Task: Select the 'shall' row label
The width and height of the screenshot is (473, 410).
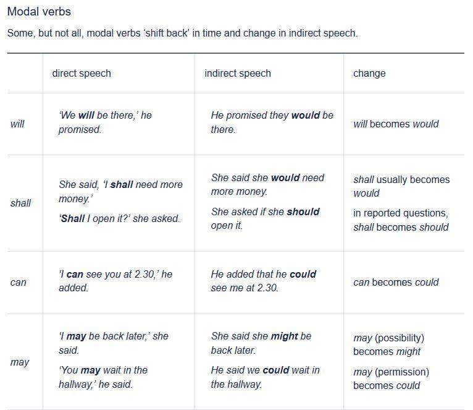Action: (20, 203)
